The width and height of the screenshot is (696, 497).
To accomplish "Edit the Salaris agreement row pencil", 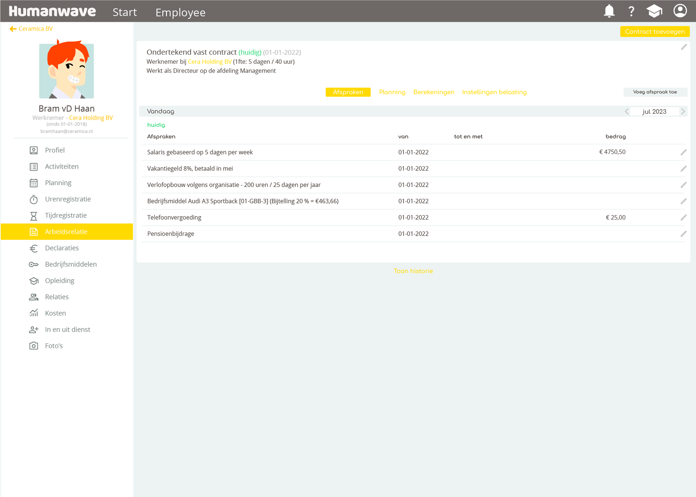I will coord(683,152).
